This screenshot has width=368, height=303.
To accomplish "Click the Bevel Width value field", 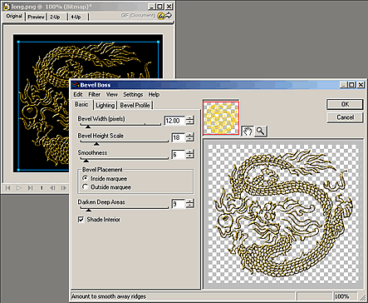I will tap(174, 121).
